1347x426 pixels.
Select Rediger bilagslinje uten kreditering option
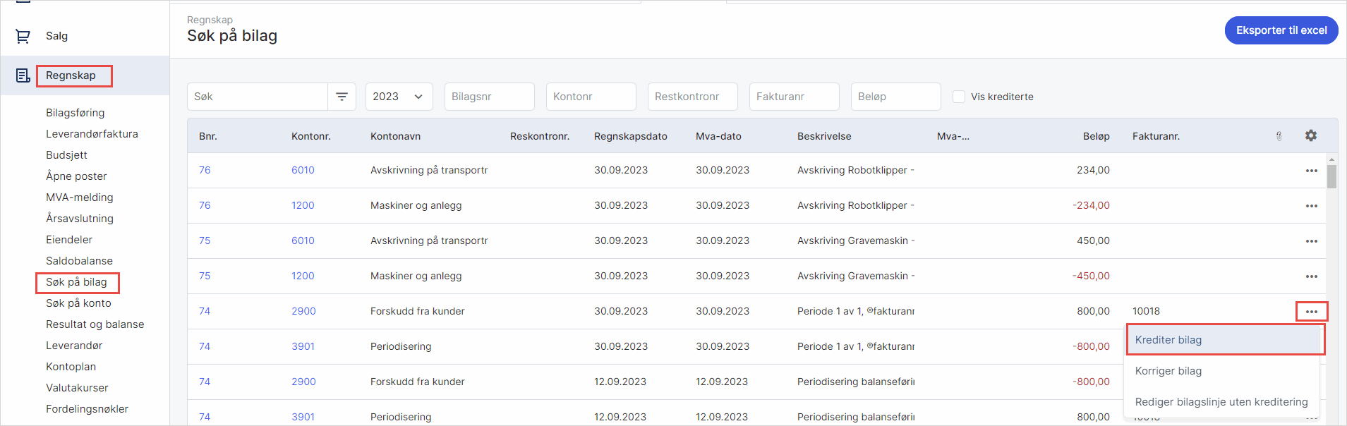point(1221,402)
